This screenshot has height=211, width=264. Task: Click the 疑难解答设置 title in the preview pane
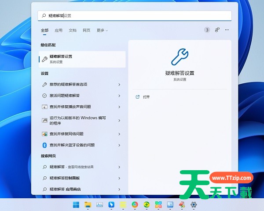(180, 73)
